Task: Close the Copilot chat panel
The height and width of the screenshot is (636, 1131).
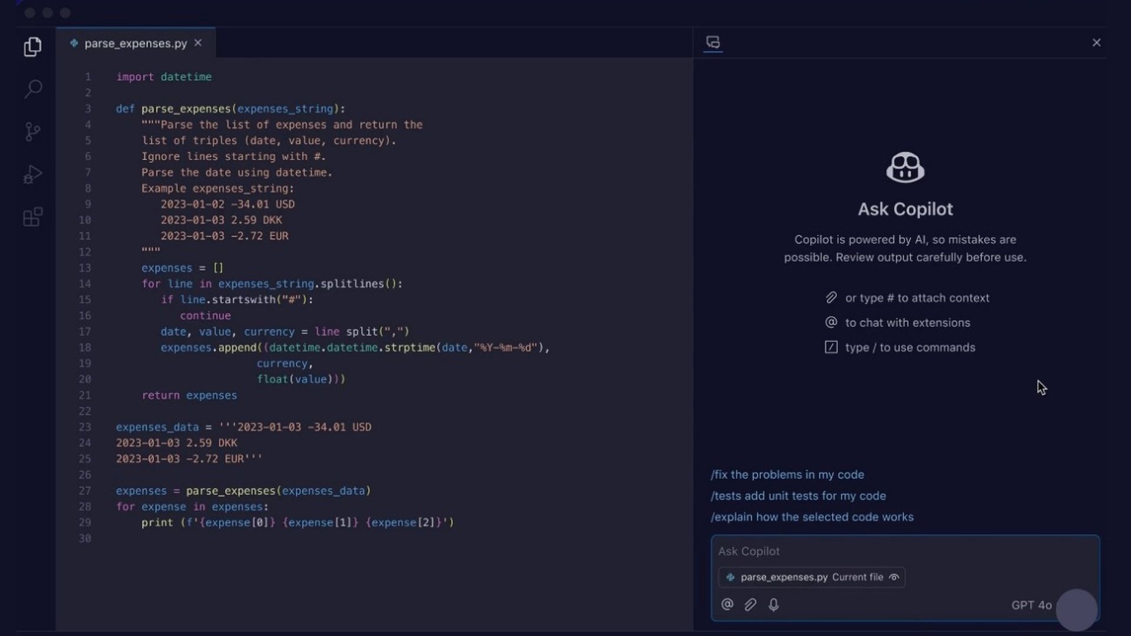Action: 1096,42
